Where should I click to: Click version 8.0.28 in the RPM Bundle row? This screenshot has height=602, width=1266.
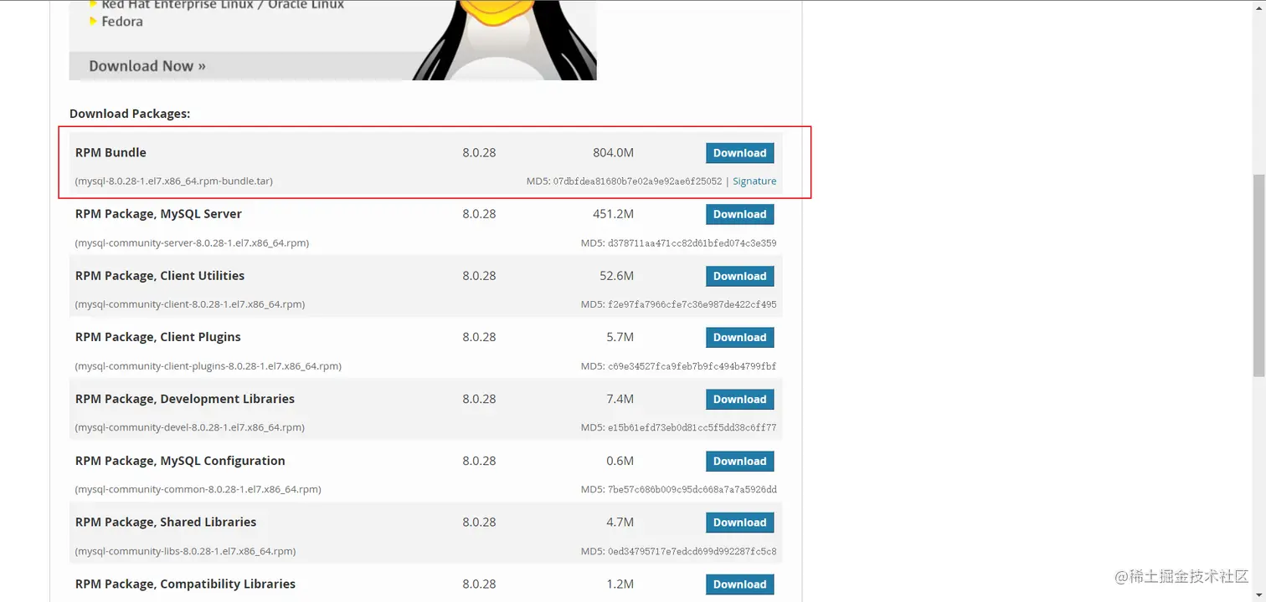pos(479,153)
